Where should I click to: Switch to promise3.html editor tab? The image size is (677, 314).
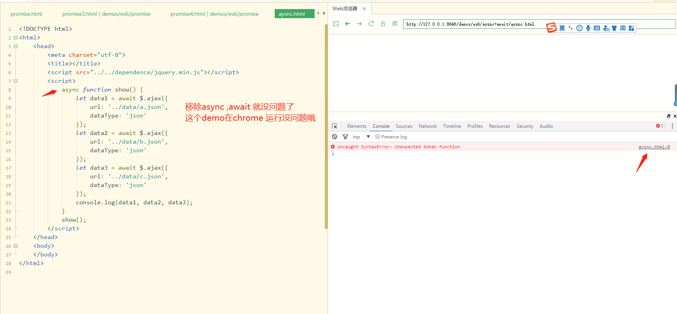click(106, 14)
